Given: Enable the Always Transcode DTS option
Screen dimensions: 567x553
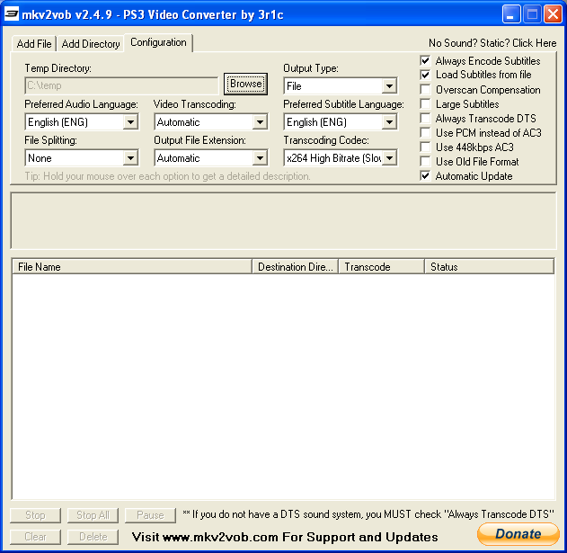Looking at the screenshot, I should (x=426, y=119).
